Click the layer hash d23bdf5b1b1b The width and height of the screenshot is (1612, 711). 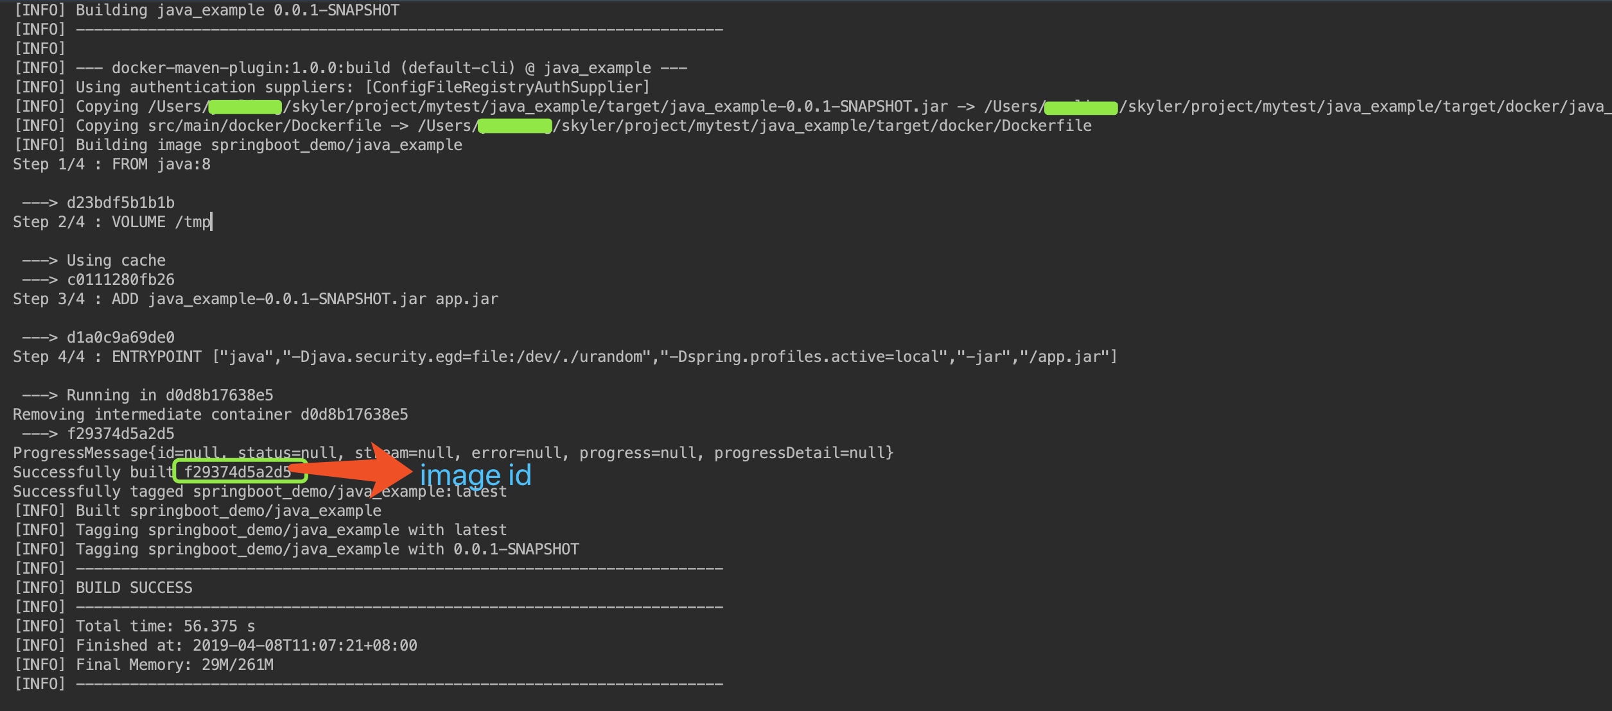(x=121, y=203)
